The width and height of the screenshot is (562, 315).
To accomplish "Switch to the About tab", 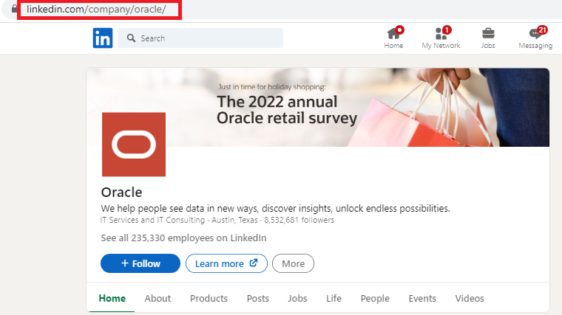I will point(158,298).
